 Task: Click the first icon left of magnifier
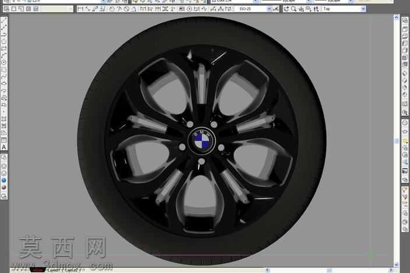tap(287, 9)
